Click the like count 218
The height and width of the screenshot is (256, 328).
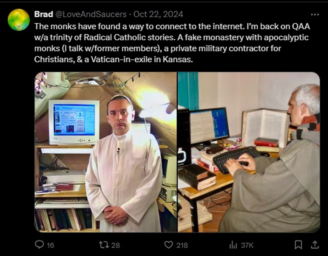pos(182,245)
